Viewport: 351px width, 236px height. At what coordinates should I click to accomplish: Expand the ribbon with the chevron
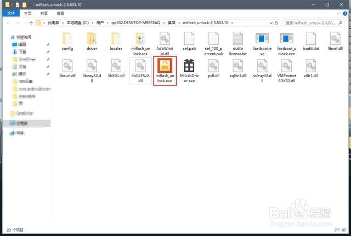338,14
